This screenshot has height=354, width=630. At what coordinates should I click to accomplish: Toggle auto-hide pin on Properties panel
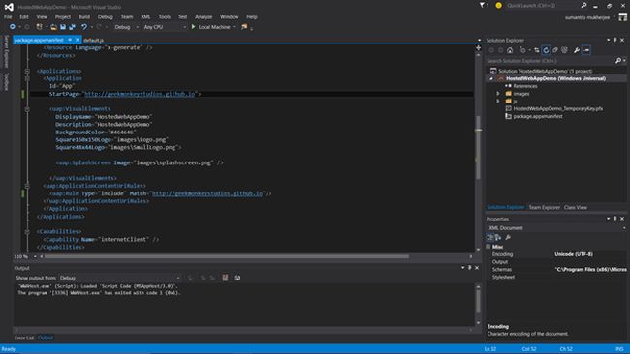coord(615,219)
